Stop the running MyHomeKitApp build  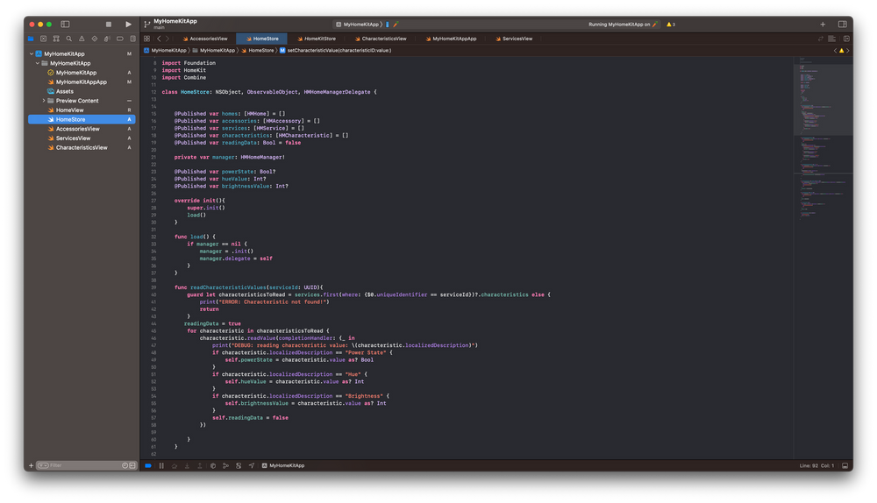point(109,25)
